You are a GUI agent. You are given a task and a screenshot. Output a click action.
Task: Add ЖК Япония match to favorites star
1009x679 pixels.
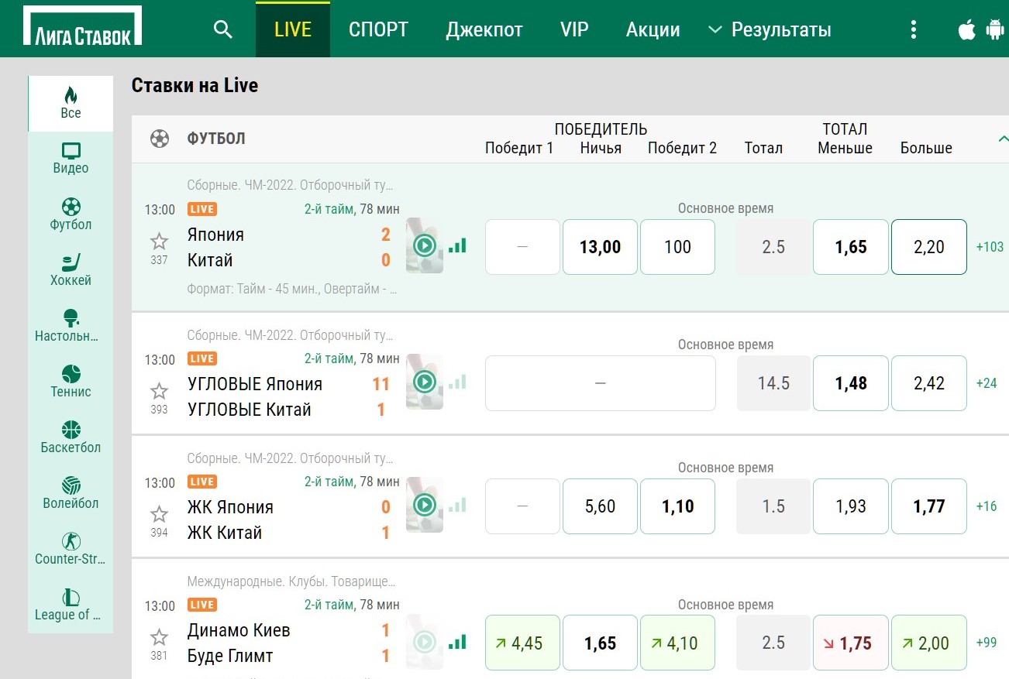point(159,513)
